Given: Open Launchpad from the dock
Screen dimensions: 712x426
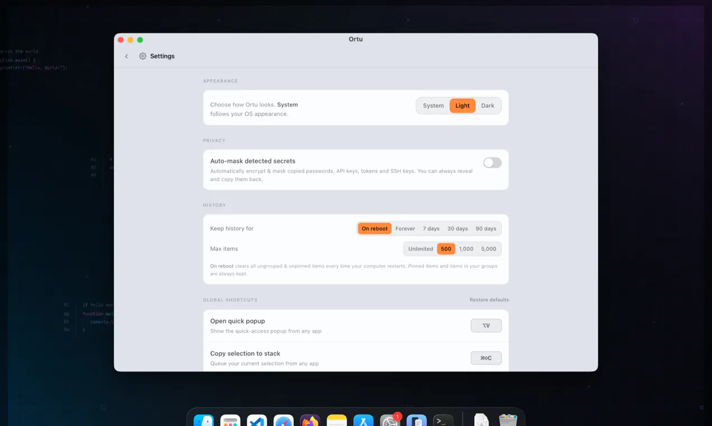Looking at the screenshot, I should pyautogui.click(x=230, y=421).
